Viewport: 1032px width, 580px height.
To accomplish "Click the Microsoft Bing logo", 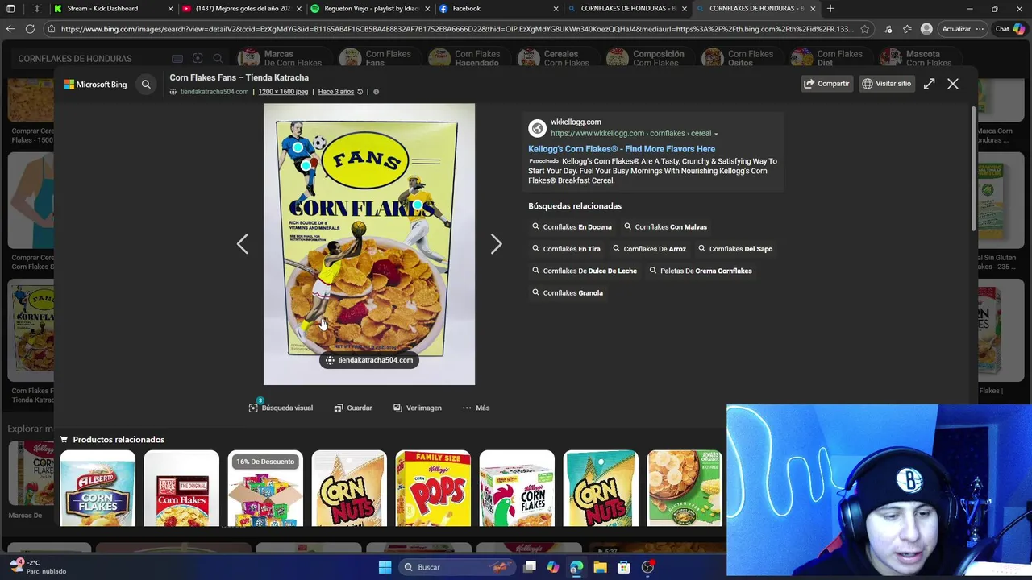I will [x=95, y=84].
